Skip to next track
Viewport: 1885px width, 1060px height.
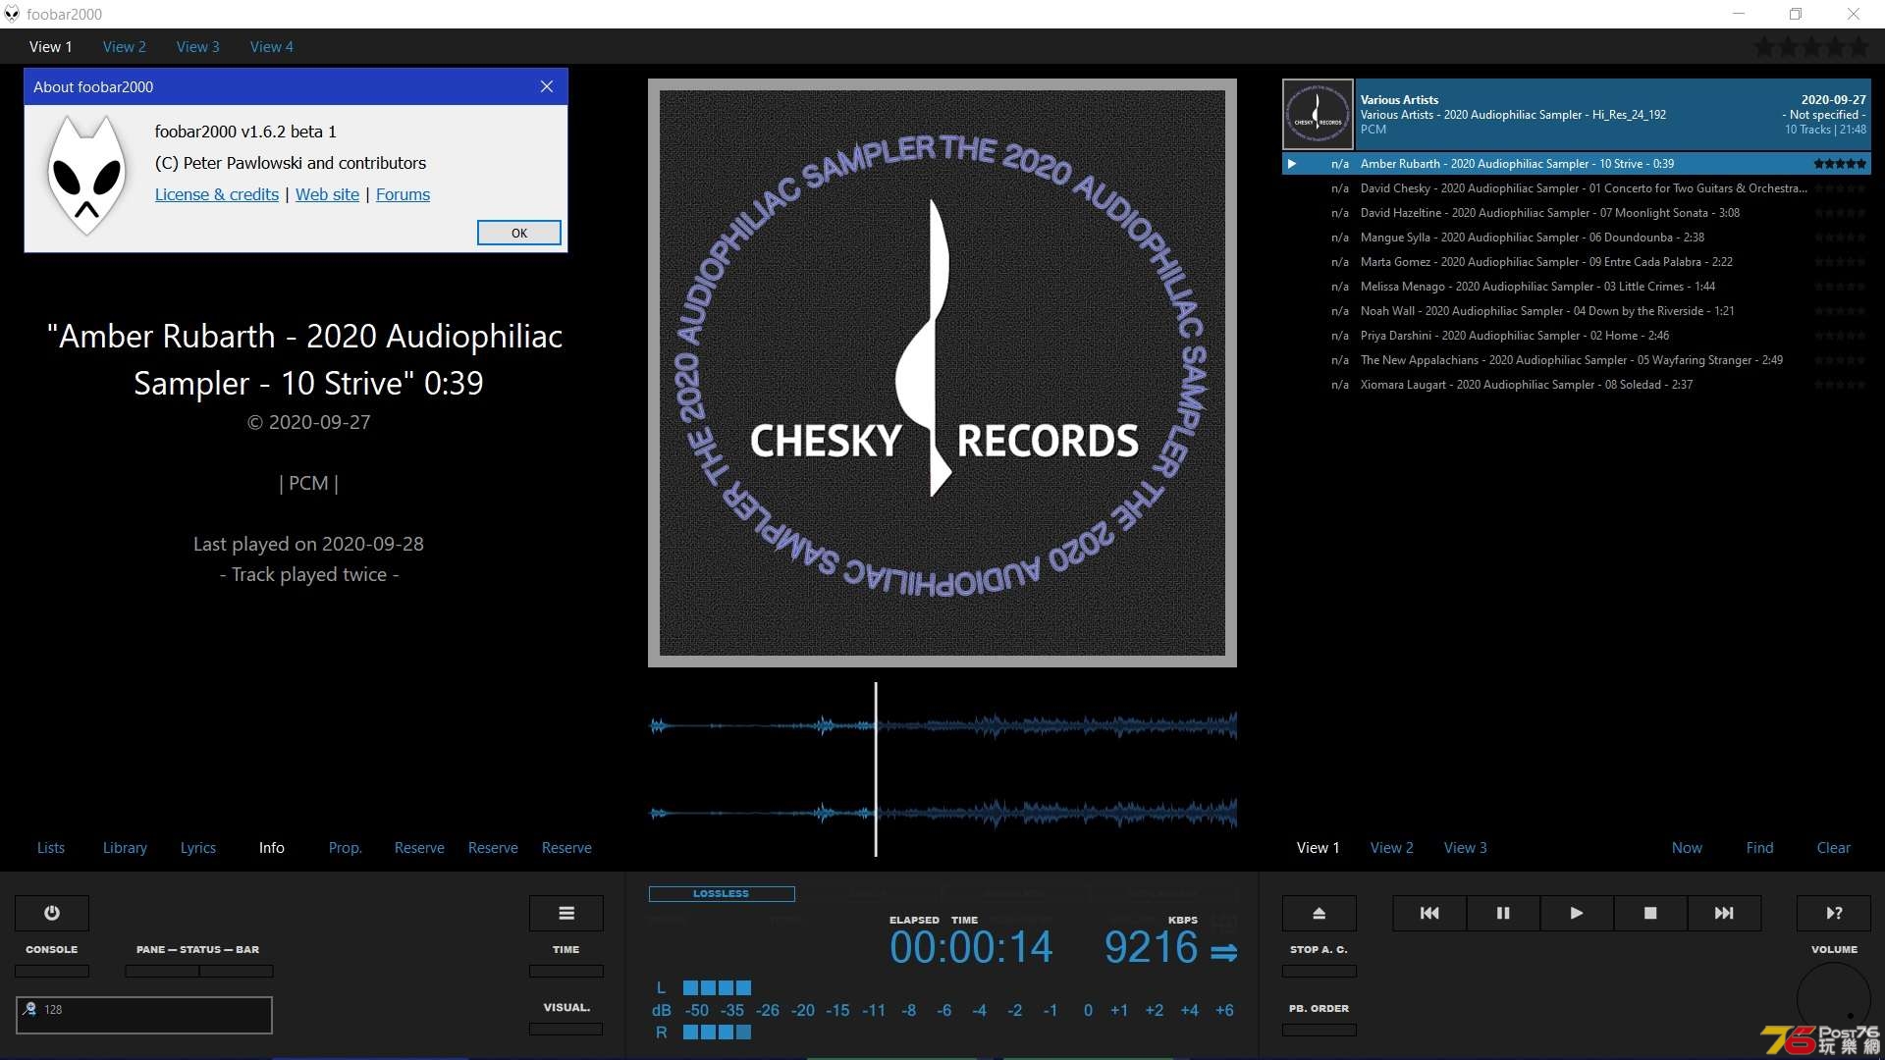coord(1724,913)
